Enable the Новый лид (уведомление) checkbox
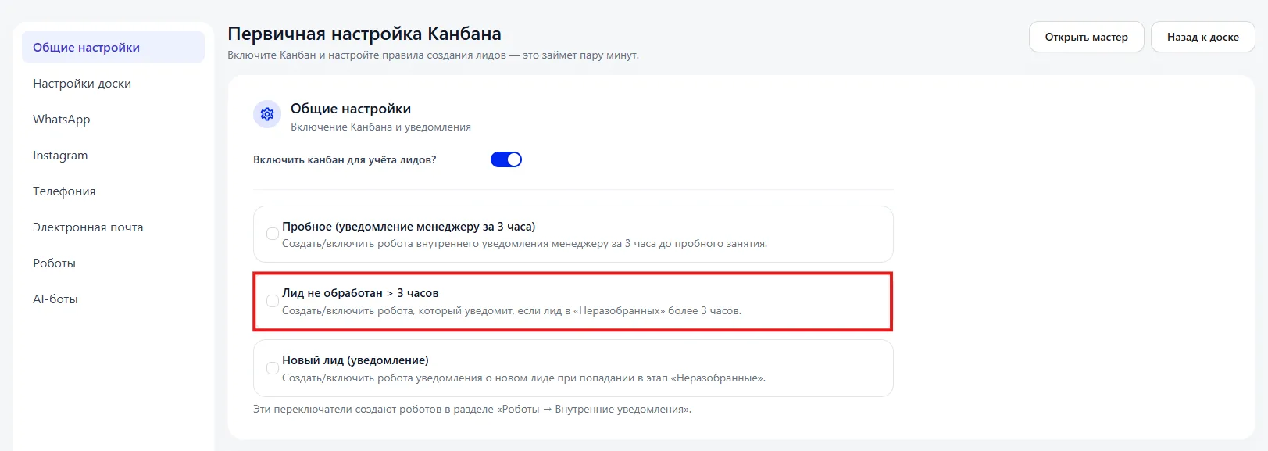The image size is (1268, 451). point(273,368)
